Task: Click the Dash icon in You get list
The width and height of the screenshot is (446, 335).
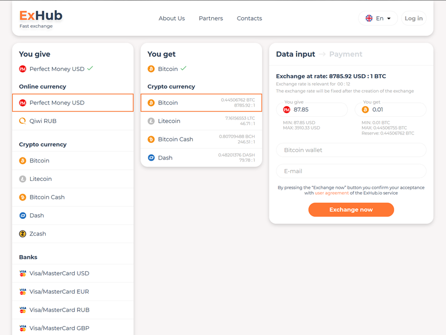Action: tap(151, 157)
